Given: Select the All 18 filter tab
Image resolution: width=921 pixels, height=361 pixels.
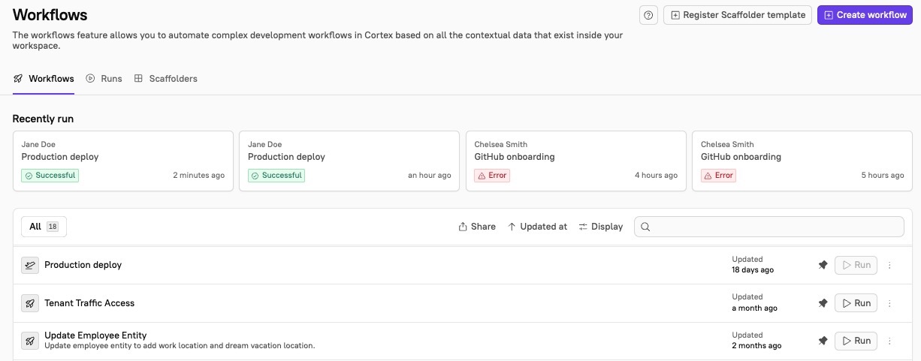Looking at the screenshot, I should click(44, 227).
